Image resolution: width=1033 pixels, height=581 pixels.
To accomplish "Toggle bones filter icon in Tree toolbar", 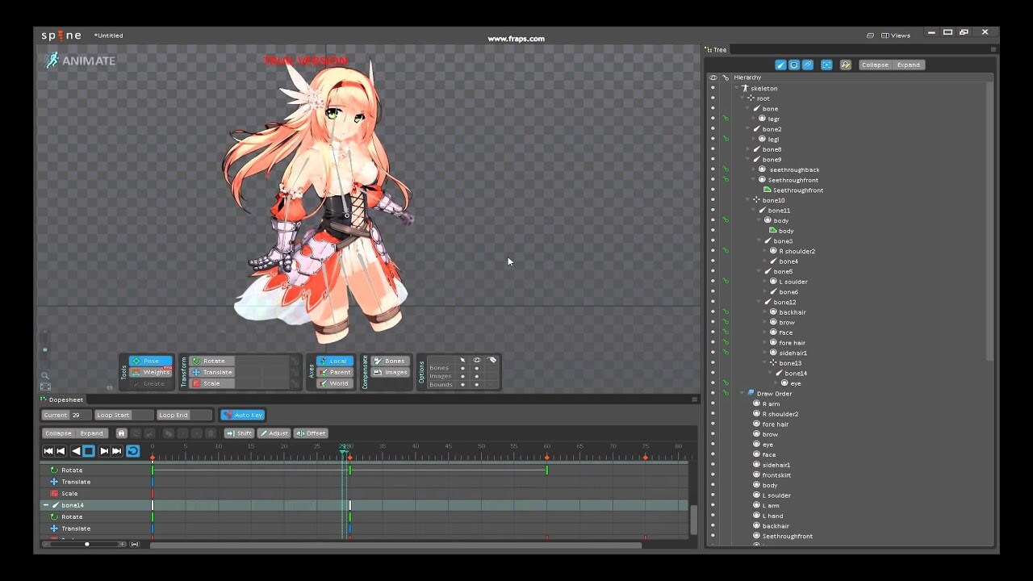I will tap(780, 65).
